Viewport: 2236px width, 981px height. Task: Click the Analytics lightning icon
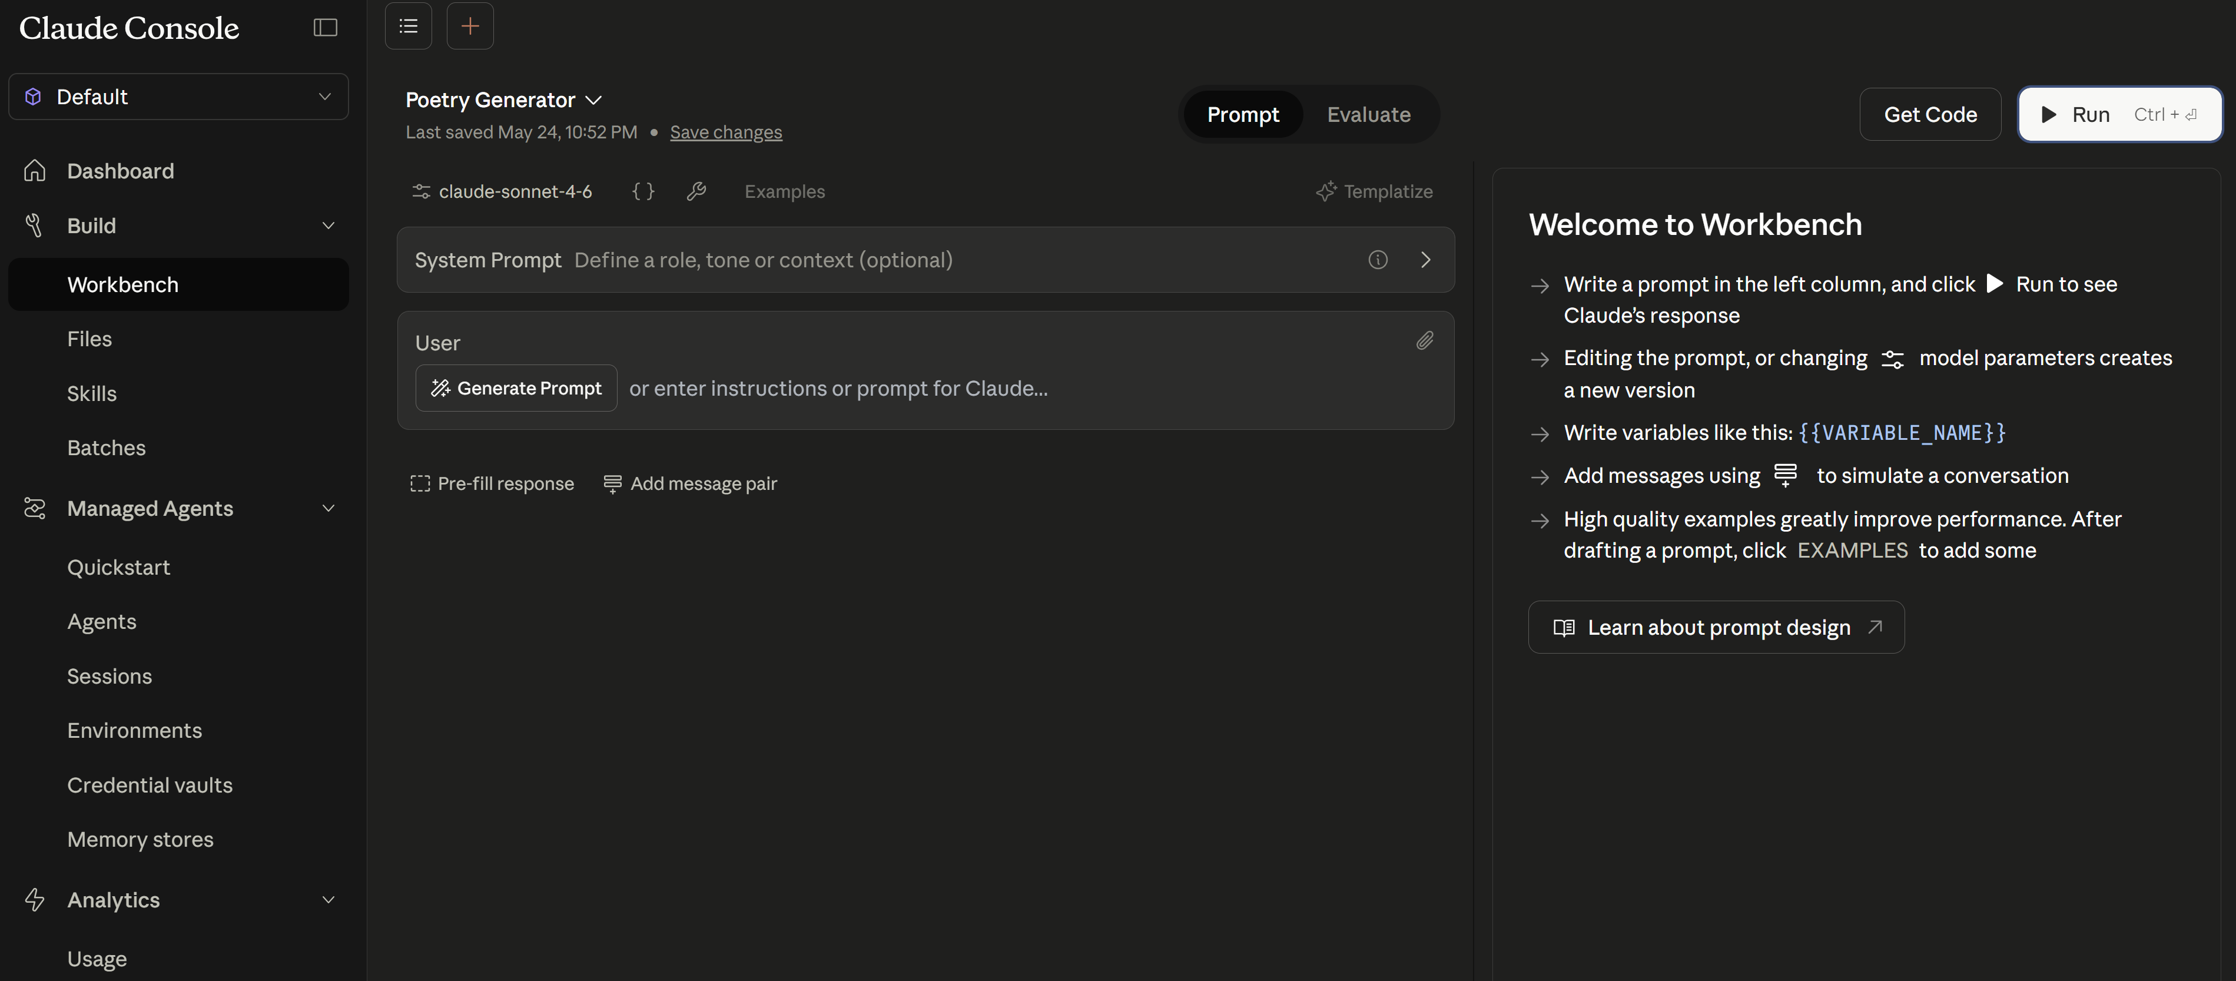tap(35, 899)
